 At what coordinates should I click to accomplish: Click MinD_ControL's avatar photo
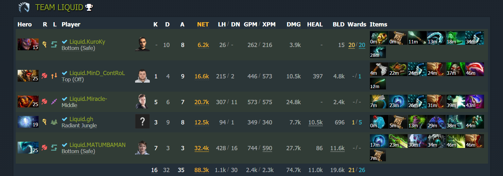pos(142,76)
